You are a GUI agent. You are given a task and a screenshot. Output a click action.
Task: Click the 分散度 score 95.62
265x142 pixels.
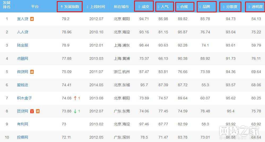click(x=231, y=98)
